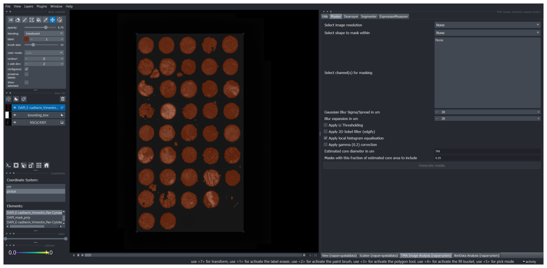Adjust the opacity slider
The width and height of the screenshot is (547, 268).
click(x=40, y=27)
